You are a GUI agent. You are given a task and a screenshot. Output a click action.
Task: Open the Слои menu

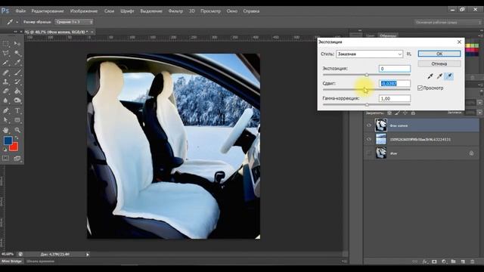click(x=109, y=11)
